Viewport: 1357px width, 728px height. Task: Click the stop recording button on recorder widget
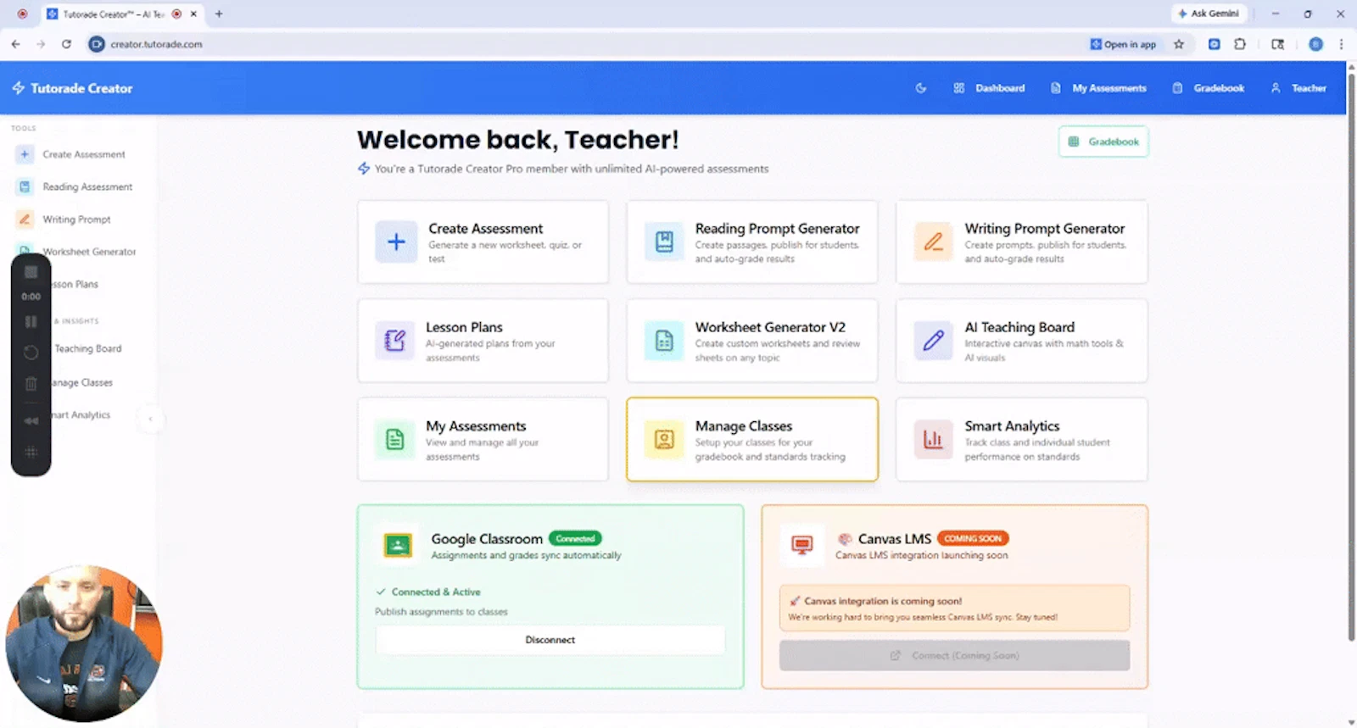[31, 272]
